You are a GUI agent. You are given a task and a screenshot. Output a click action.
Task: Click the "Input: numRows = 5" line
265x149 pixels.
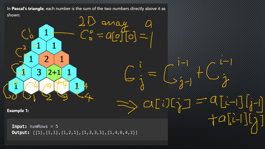(35, 126)
